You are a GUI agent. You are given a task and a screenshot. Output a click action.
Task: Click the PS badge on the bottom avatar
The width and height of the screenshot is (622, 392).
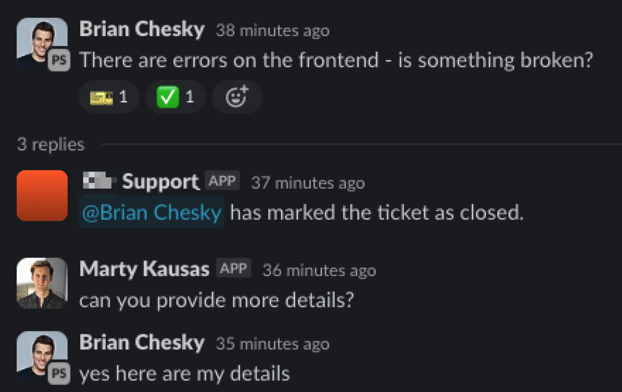(x=59, y=373)
